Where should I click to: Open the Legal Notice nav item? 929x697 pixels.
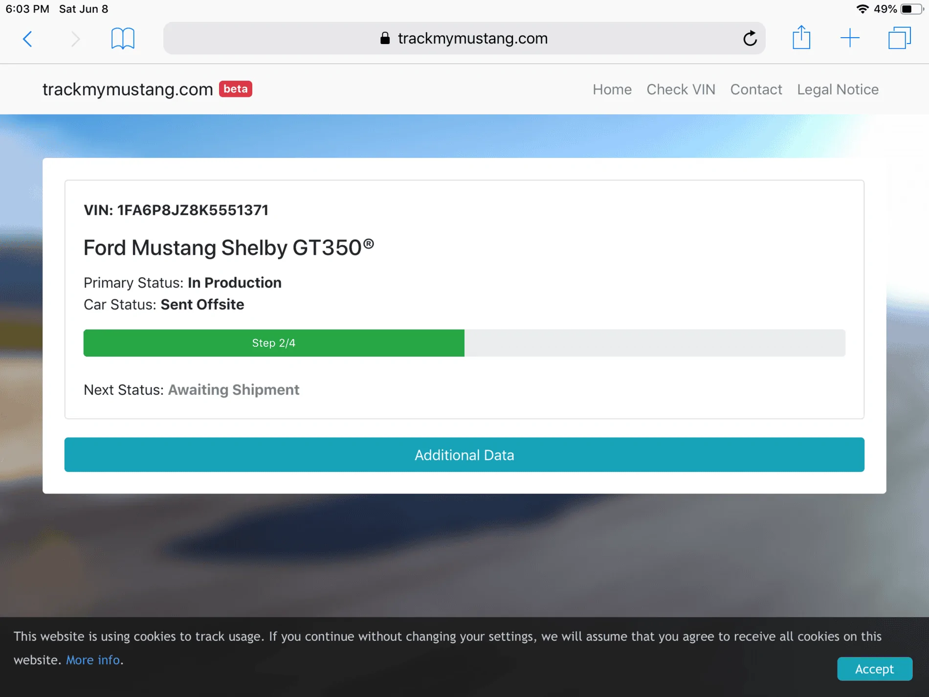click(x=838, y=90)
